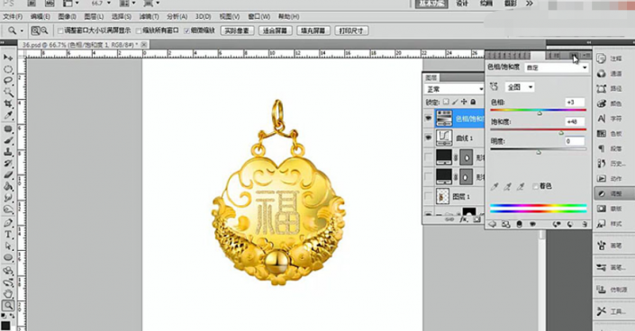This screenshot has height=331, width=635.
Task: Enable the 着色 colorize checkbox
Action: pos(535,186)
